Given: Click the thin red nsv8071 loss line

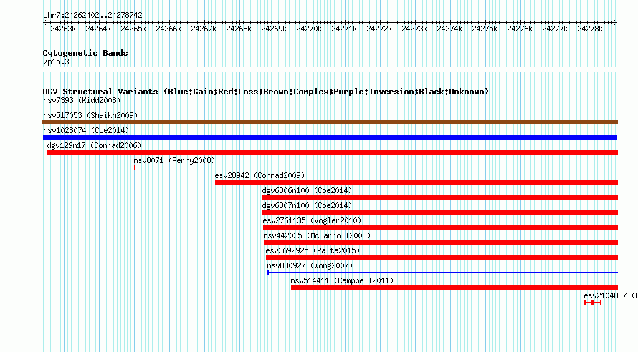Looking at the screenshot, I should (x=376, y=167).
